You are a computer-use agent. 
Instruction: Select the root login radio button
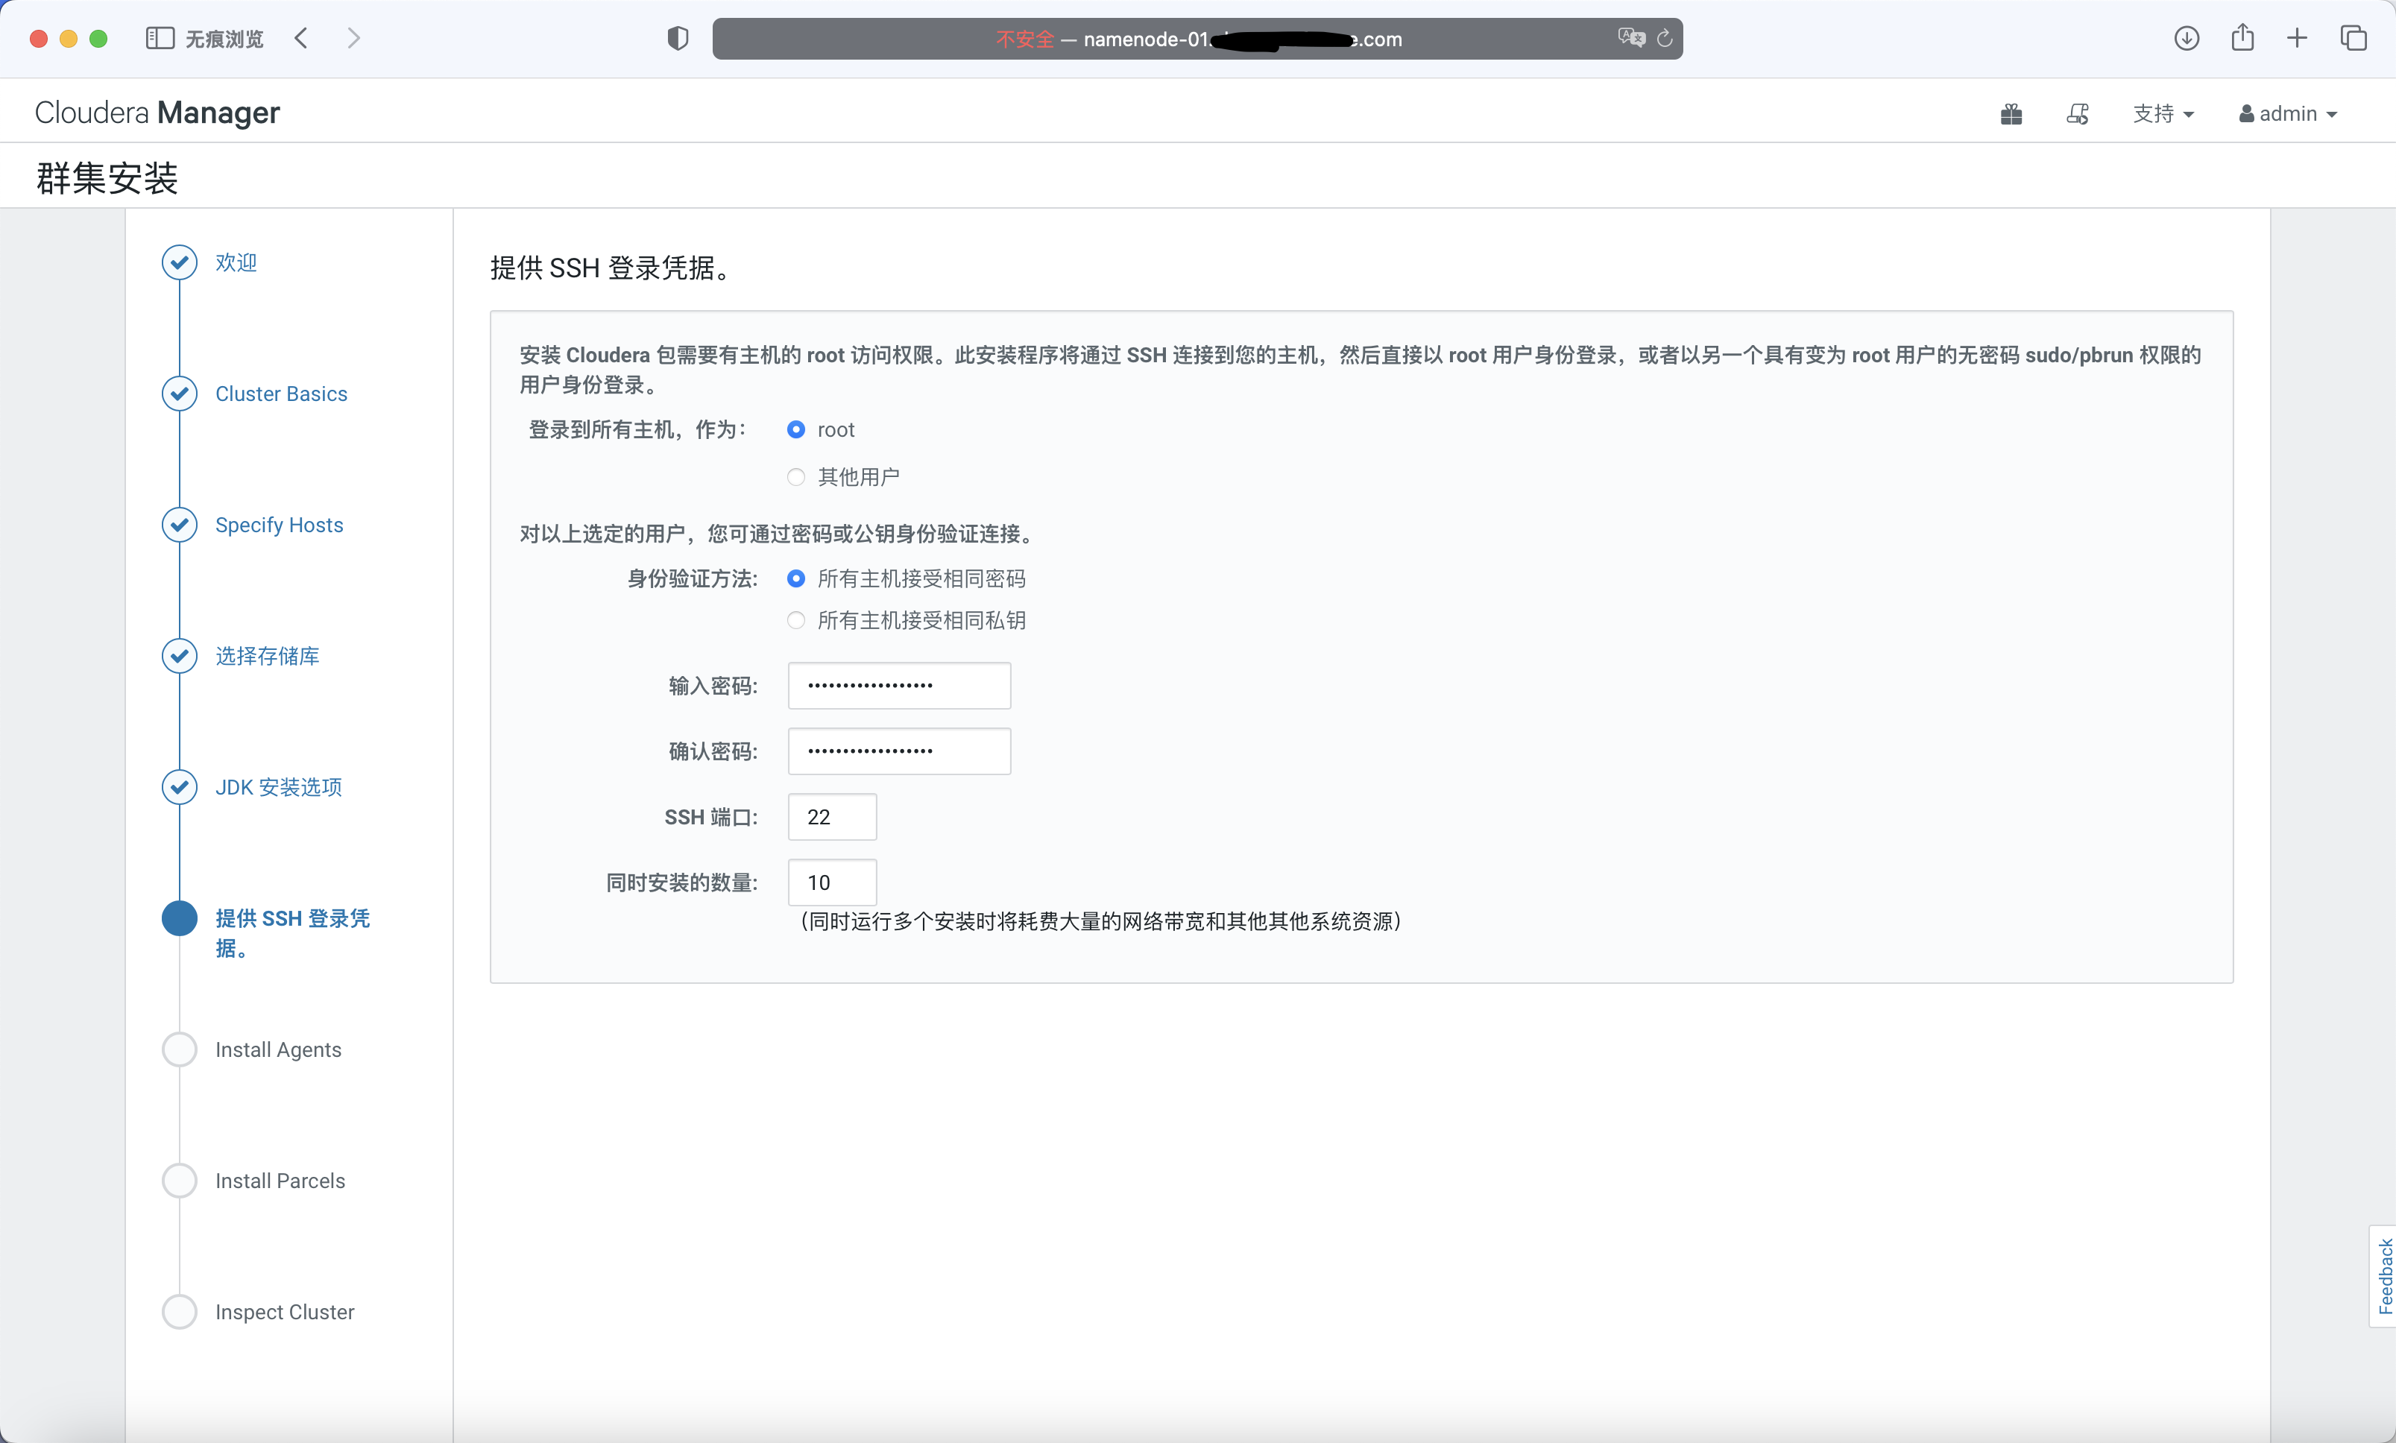pos(795,429)
